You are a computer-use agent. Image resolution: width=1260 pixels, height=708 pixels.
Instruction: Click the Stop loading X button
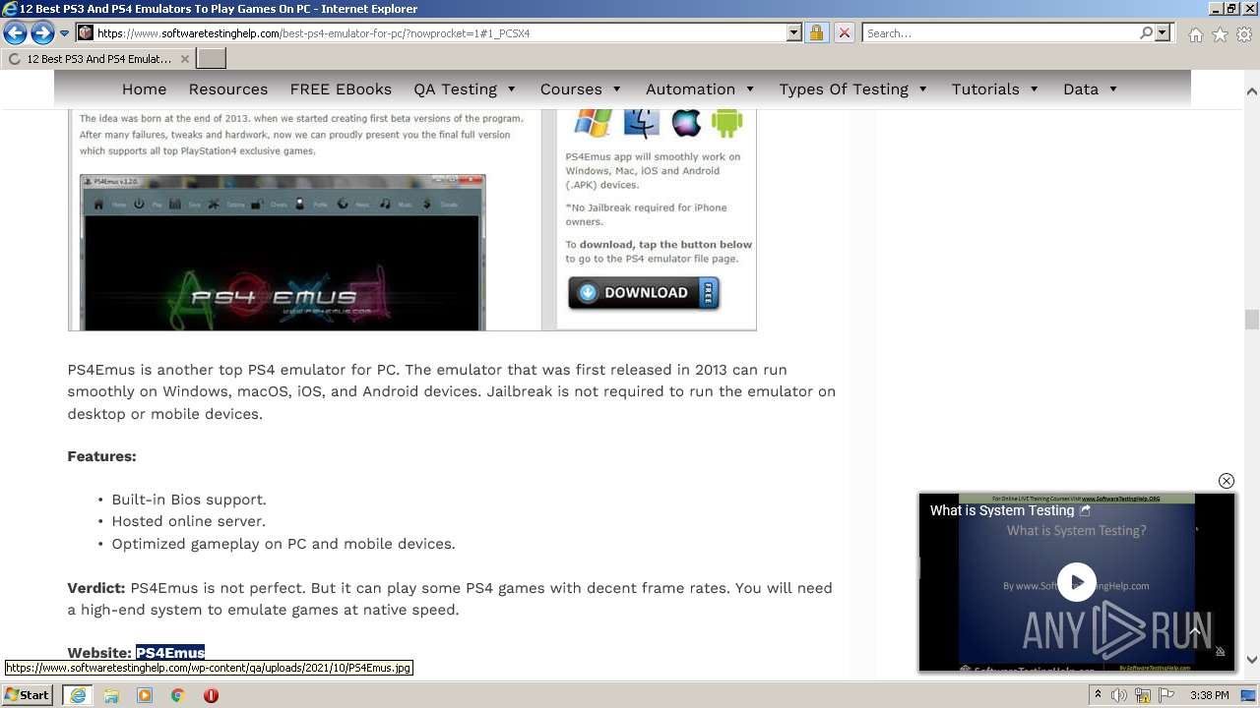[x=844, y=32]
